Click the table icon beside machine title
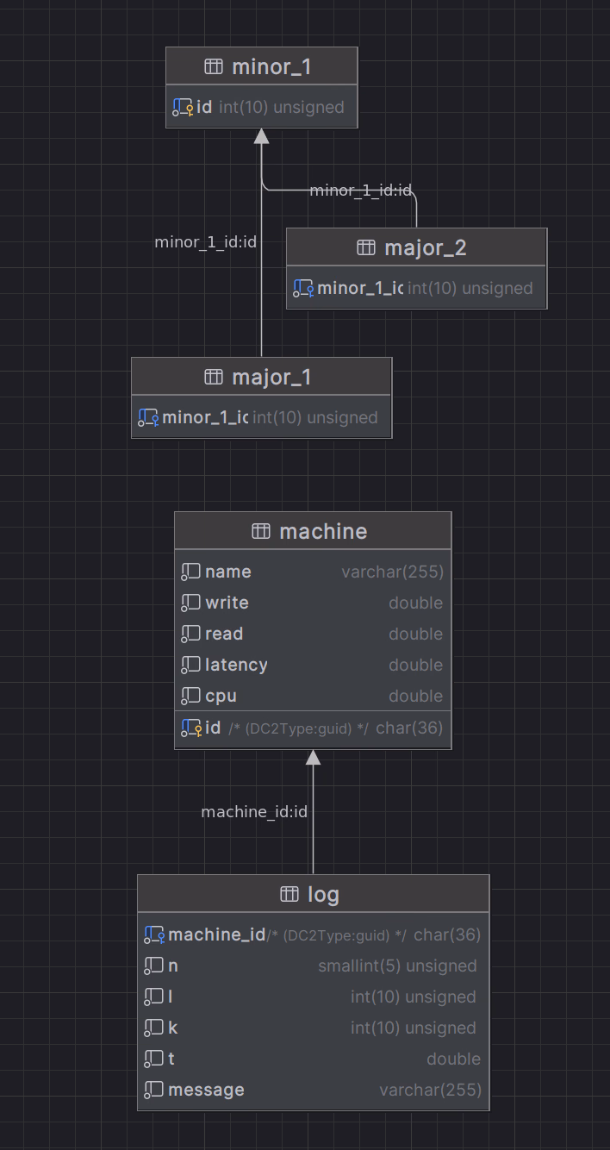This screenshot has height=1150, width=610. 261,531
